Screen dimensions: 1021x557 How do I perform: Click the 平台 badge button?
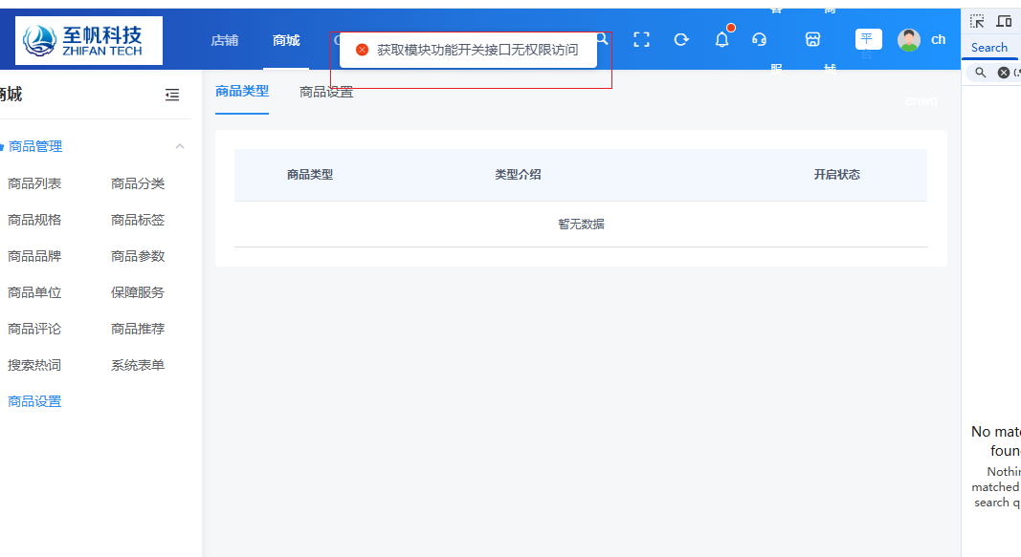tap(868, 39)
